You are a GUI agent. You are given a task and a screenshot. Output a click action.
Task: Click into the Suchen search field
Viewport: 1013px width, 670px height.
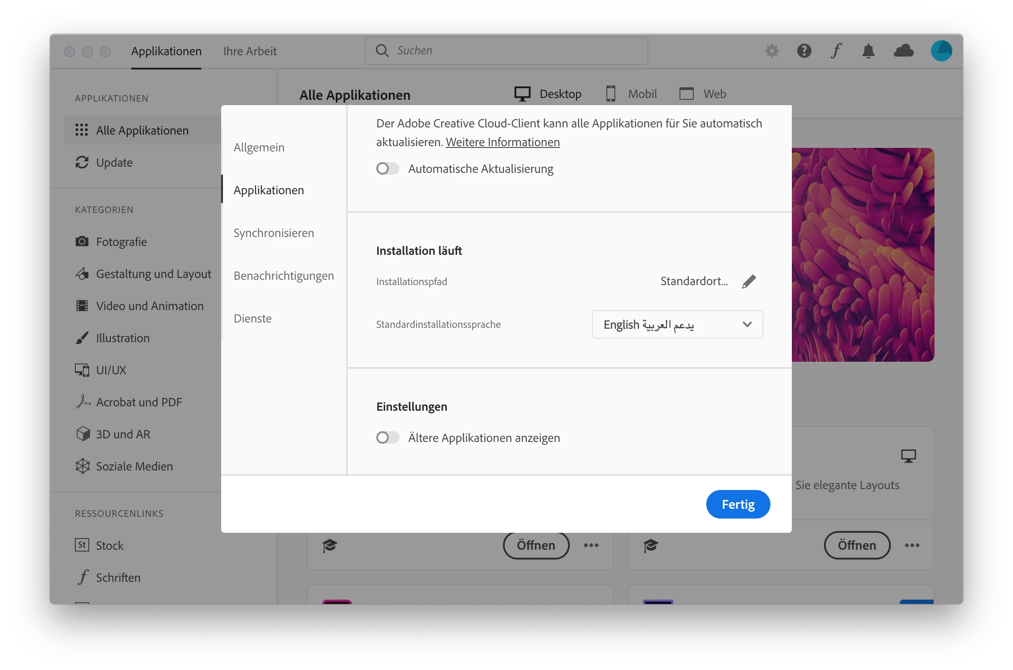point(513,51)
